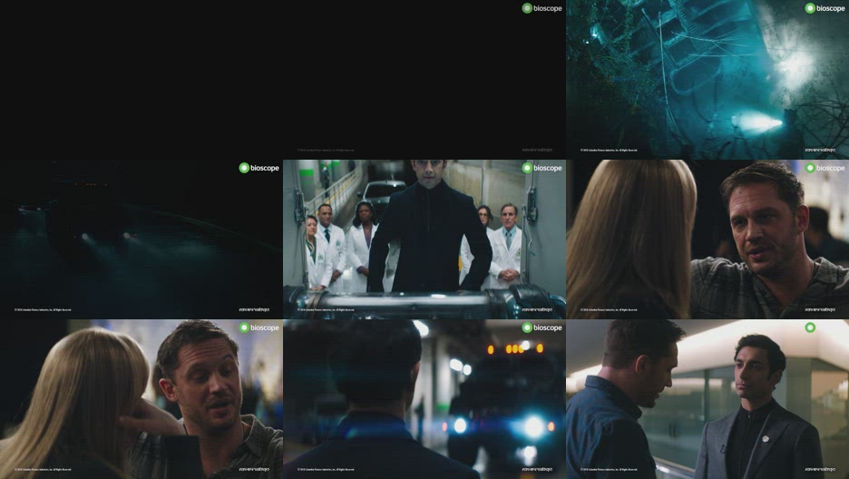Open the dark night-road thumbnail with faint lights
This screenshot has width=849, height=479.
pyautogui.click(x=141, y=239)
